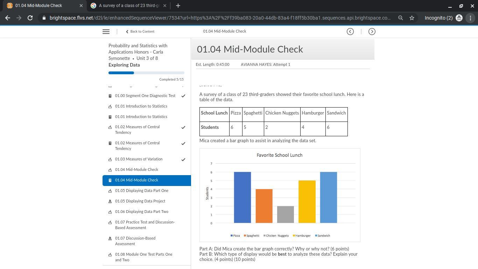Go to next activity arrow
The image size is (478, 269).
[x=372, y=32]
